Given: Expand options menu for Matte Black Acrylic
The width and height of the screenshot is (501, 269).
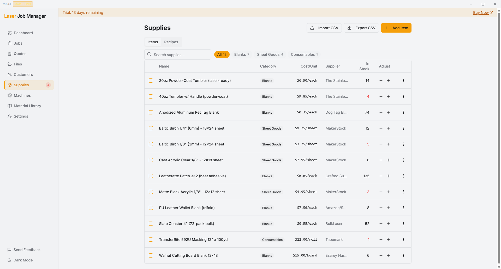Looking at the screenshot, I should (x=403, y=192).
